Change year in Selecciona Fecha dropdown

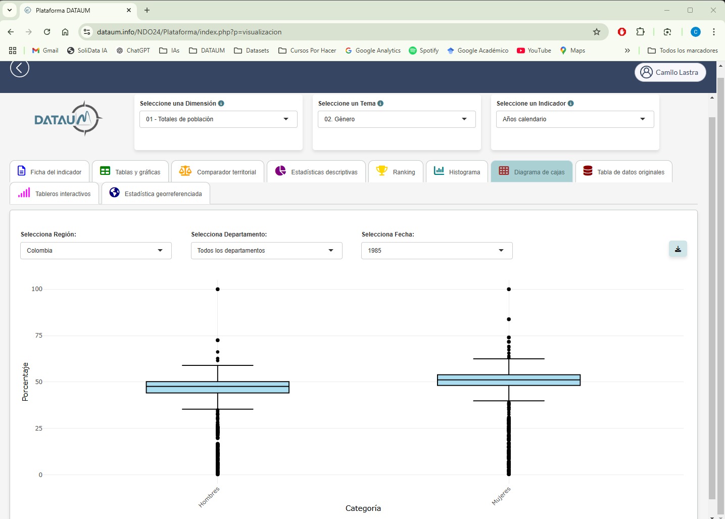[437, 251]
